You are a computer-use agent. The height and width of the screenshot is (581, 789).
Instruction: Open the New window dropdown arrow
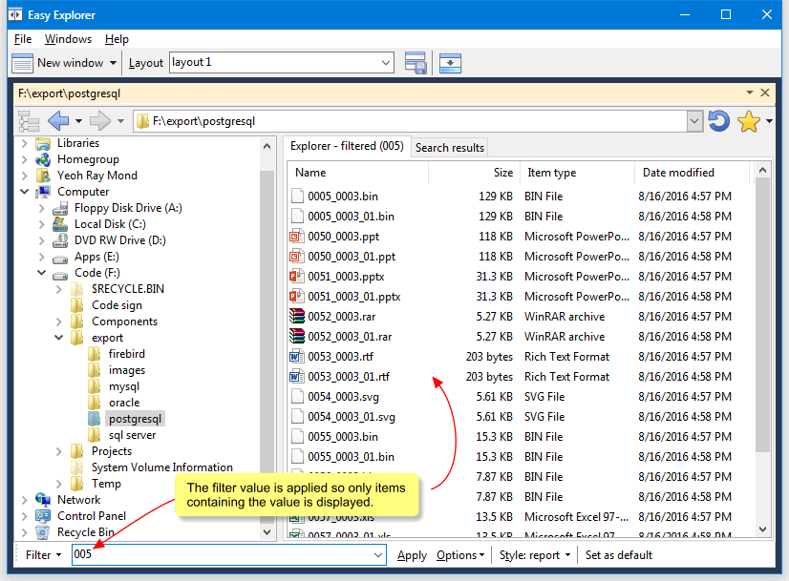(x=113, y=63)
